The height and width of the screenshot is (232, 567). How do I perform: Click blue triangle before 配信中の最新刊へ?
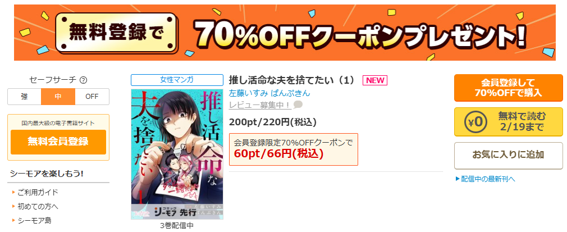point(458,179)
